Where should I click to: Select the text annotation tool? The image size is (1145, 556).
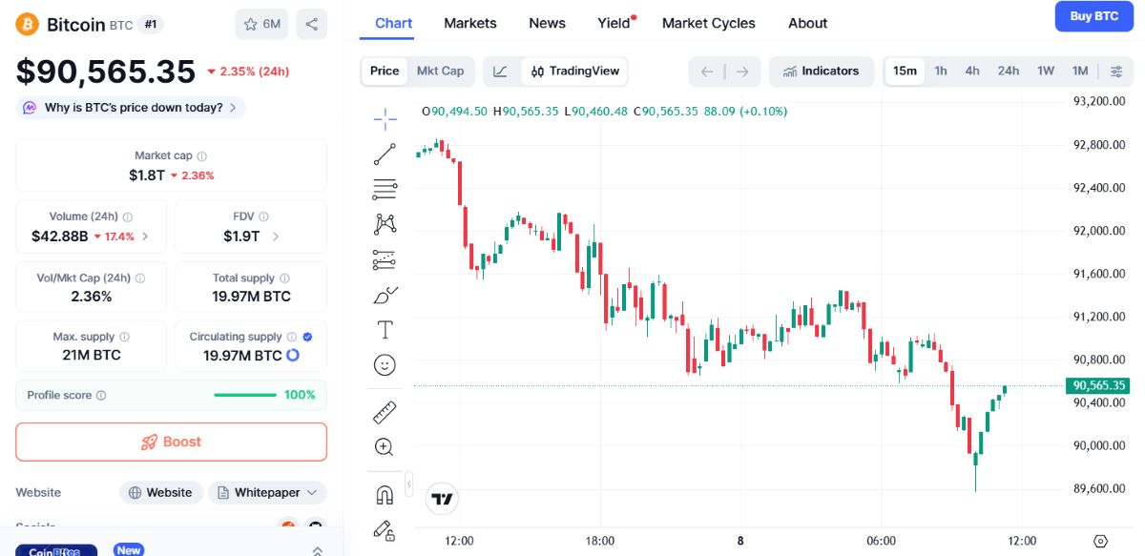point(385,329)
